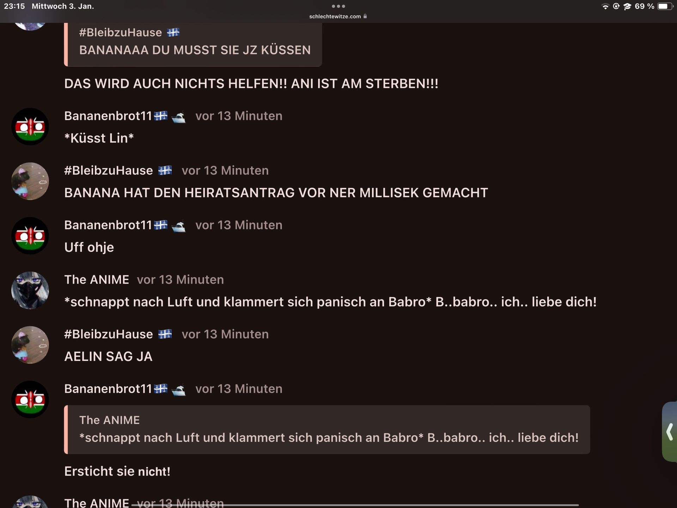Viewport: 677px width, 508px height.
Task: Open the side panel chevron handle at right edge
Action: coord(670,431)
